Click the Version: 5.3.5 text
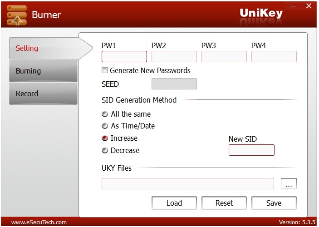This screenshot has width=319, height=227. tap(297, 222)
